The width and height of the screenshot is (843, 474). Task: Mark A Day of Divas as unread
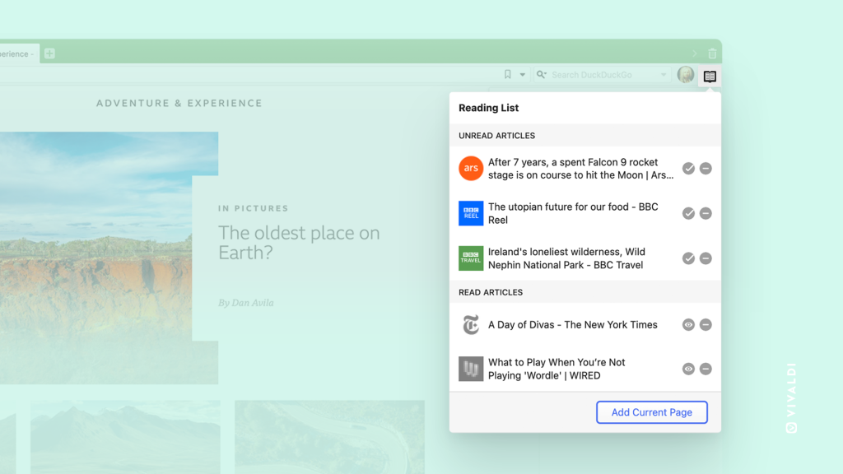pos(688,325)
